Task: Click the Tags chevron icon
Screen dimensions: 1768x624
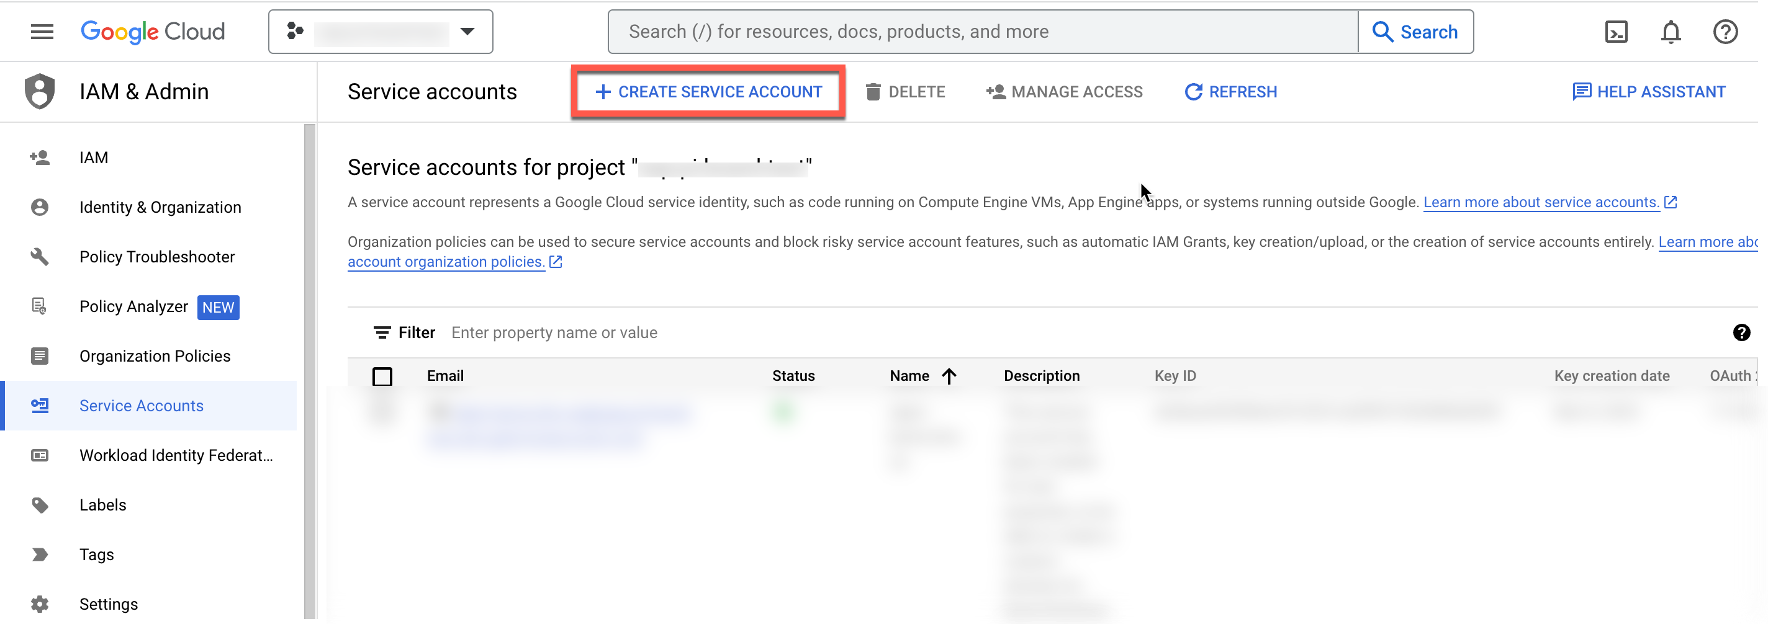Action: coord(40,555)
